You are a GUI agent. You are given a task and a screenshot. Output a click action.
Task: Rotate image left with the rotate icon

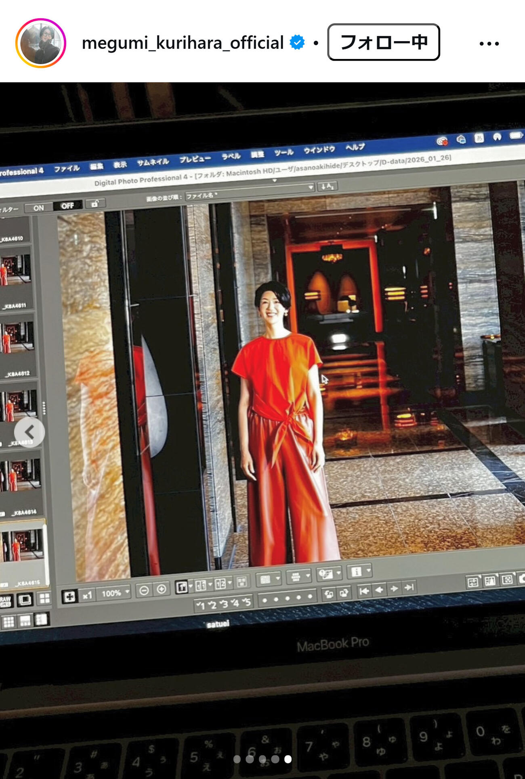pos(329,594)
